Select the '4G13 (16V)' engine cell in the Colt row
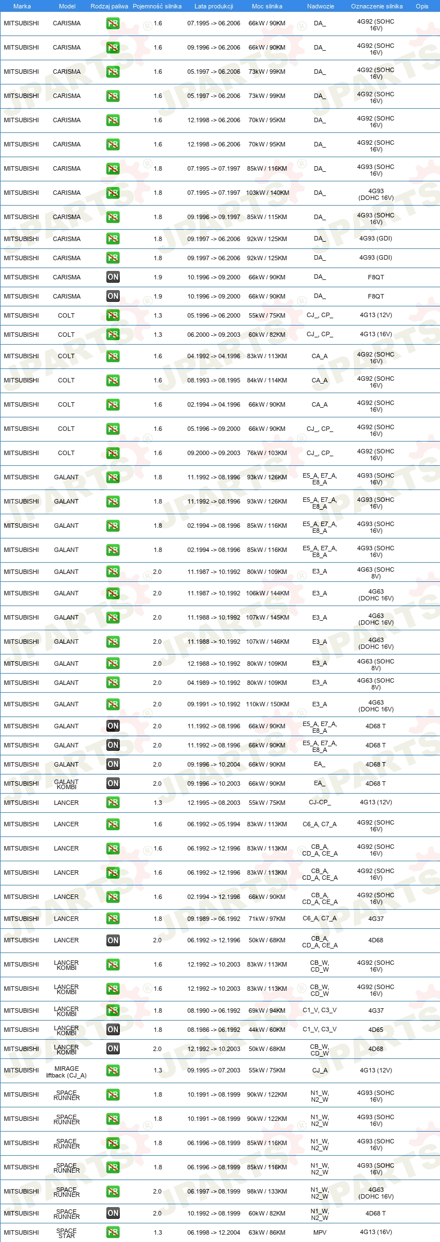This screenshot has height=1242, width=440. coord(376,335)
